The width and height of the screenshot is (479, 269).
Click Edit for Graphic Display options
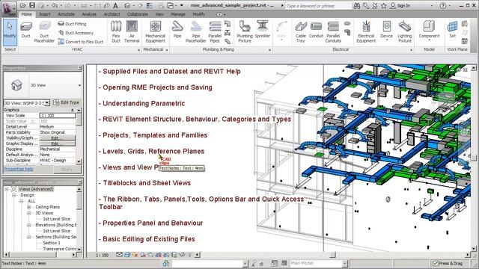(x=58, y=143)
